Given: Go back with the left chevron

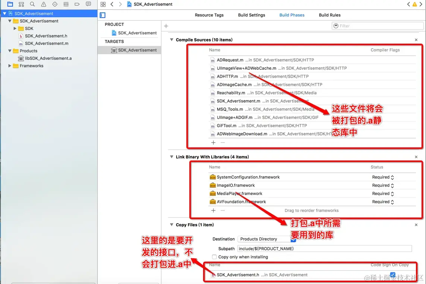Looking at the screenshot, I should click(112, 4).
